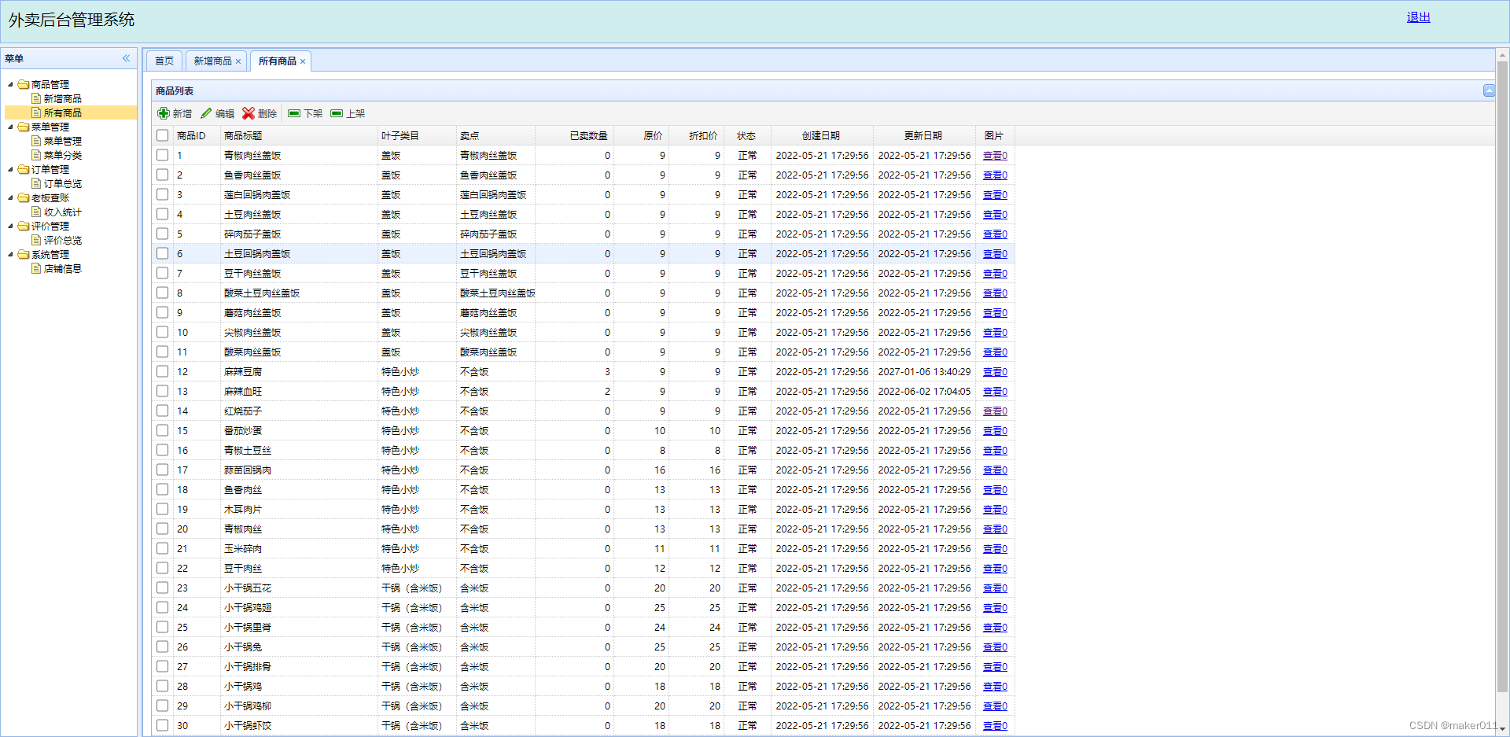
Task: Close the 所有商品 tab using its x
Action: tap(303, 61)
